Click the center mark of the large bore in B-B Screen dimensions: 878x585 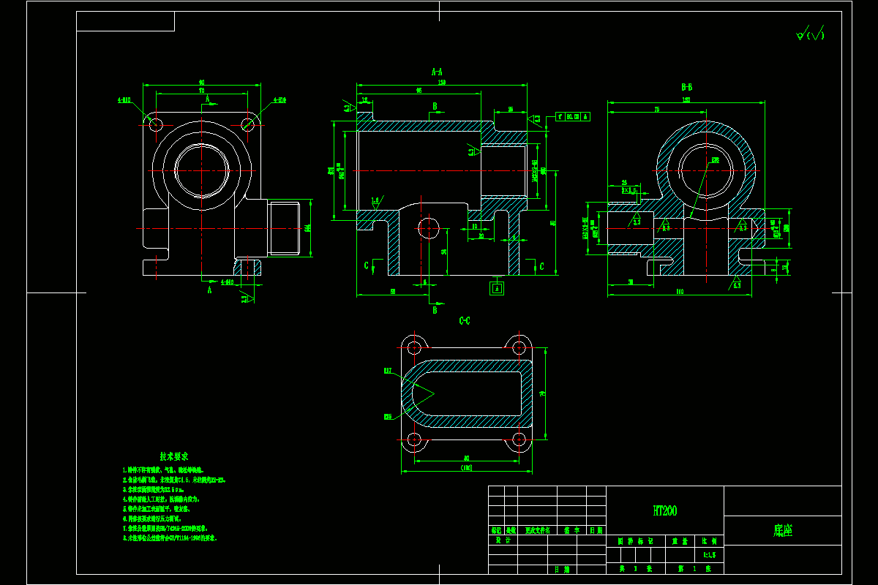[x=706, y=172]
